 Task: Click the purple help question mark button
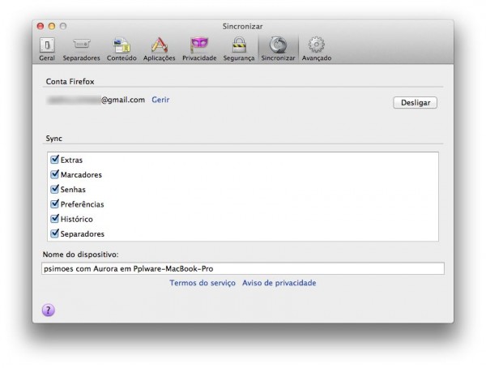[49, 310]
